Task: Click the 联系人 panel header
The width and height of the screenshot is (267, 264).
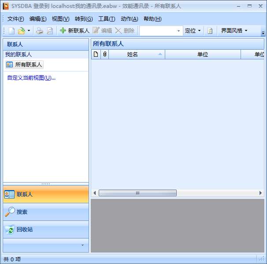Action: (x=46, y=44)
